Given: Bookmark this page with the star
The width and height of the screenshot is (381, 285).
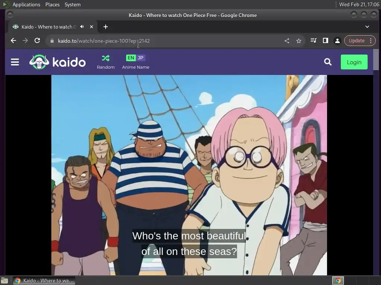Looking at the screenshot, I should coord(299,41).
